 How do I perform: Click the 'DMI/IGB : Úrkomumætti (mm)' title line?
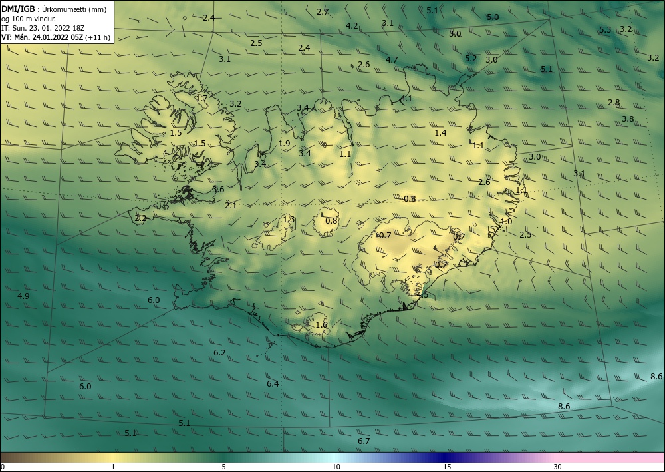pos(54,9)
